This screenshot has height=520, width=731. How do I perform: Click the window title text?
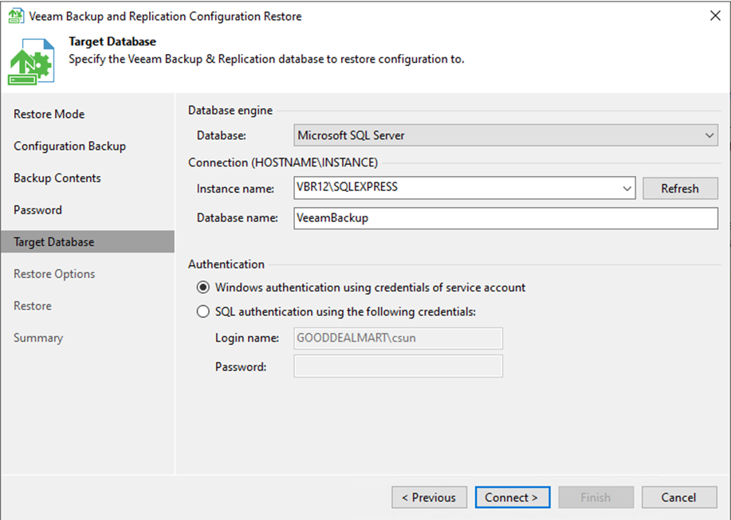tap(165, 16)
